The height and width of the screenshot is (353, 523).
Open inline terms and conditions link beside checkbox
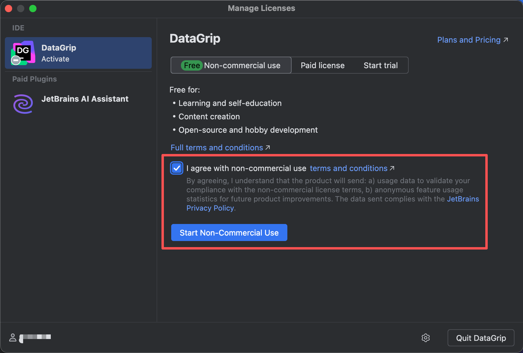[348, 168]
